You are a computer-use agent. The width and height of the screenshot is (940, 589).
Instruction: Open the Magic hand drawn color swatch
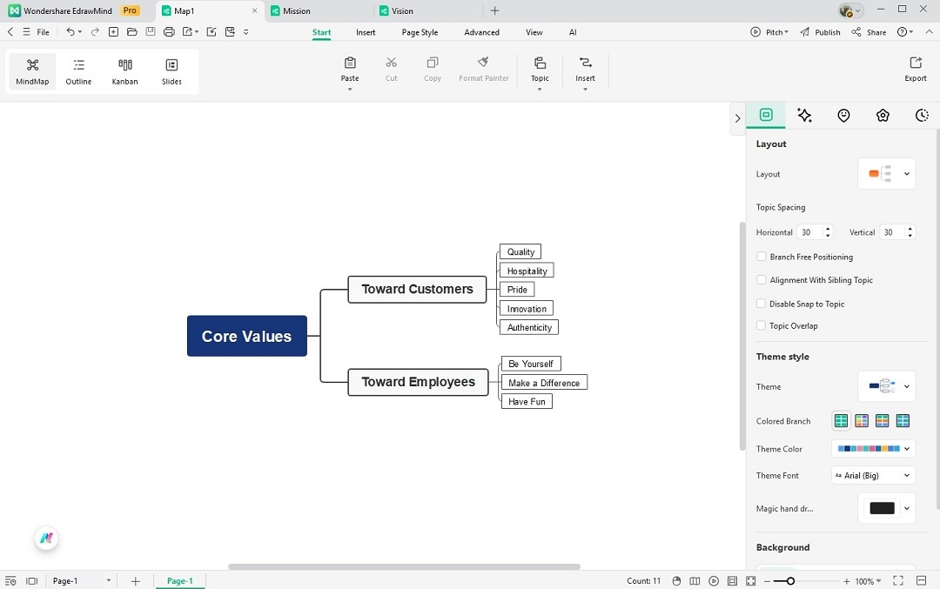(x=882, y=508)
